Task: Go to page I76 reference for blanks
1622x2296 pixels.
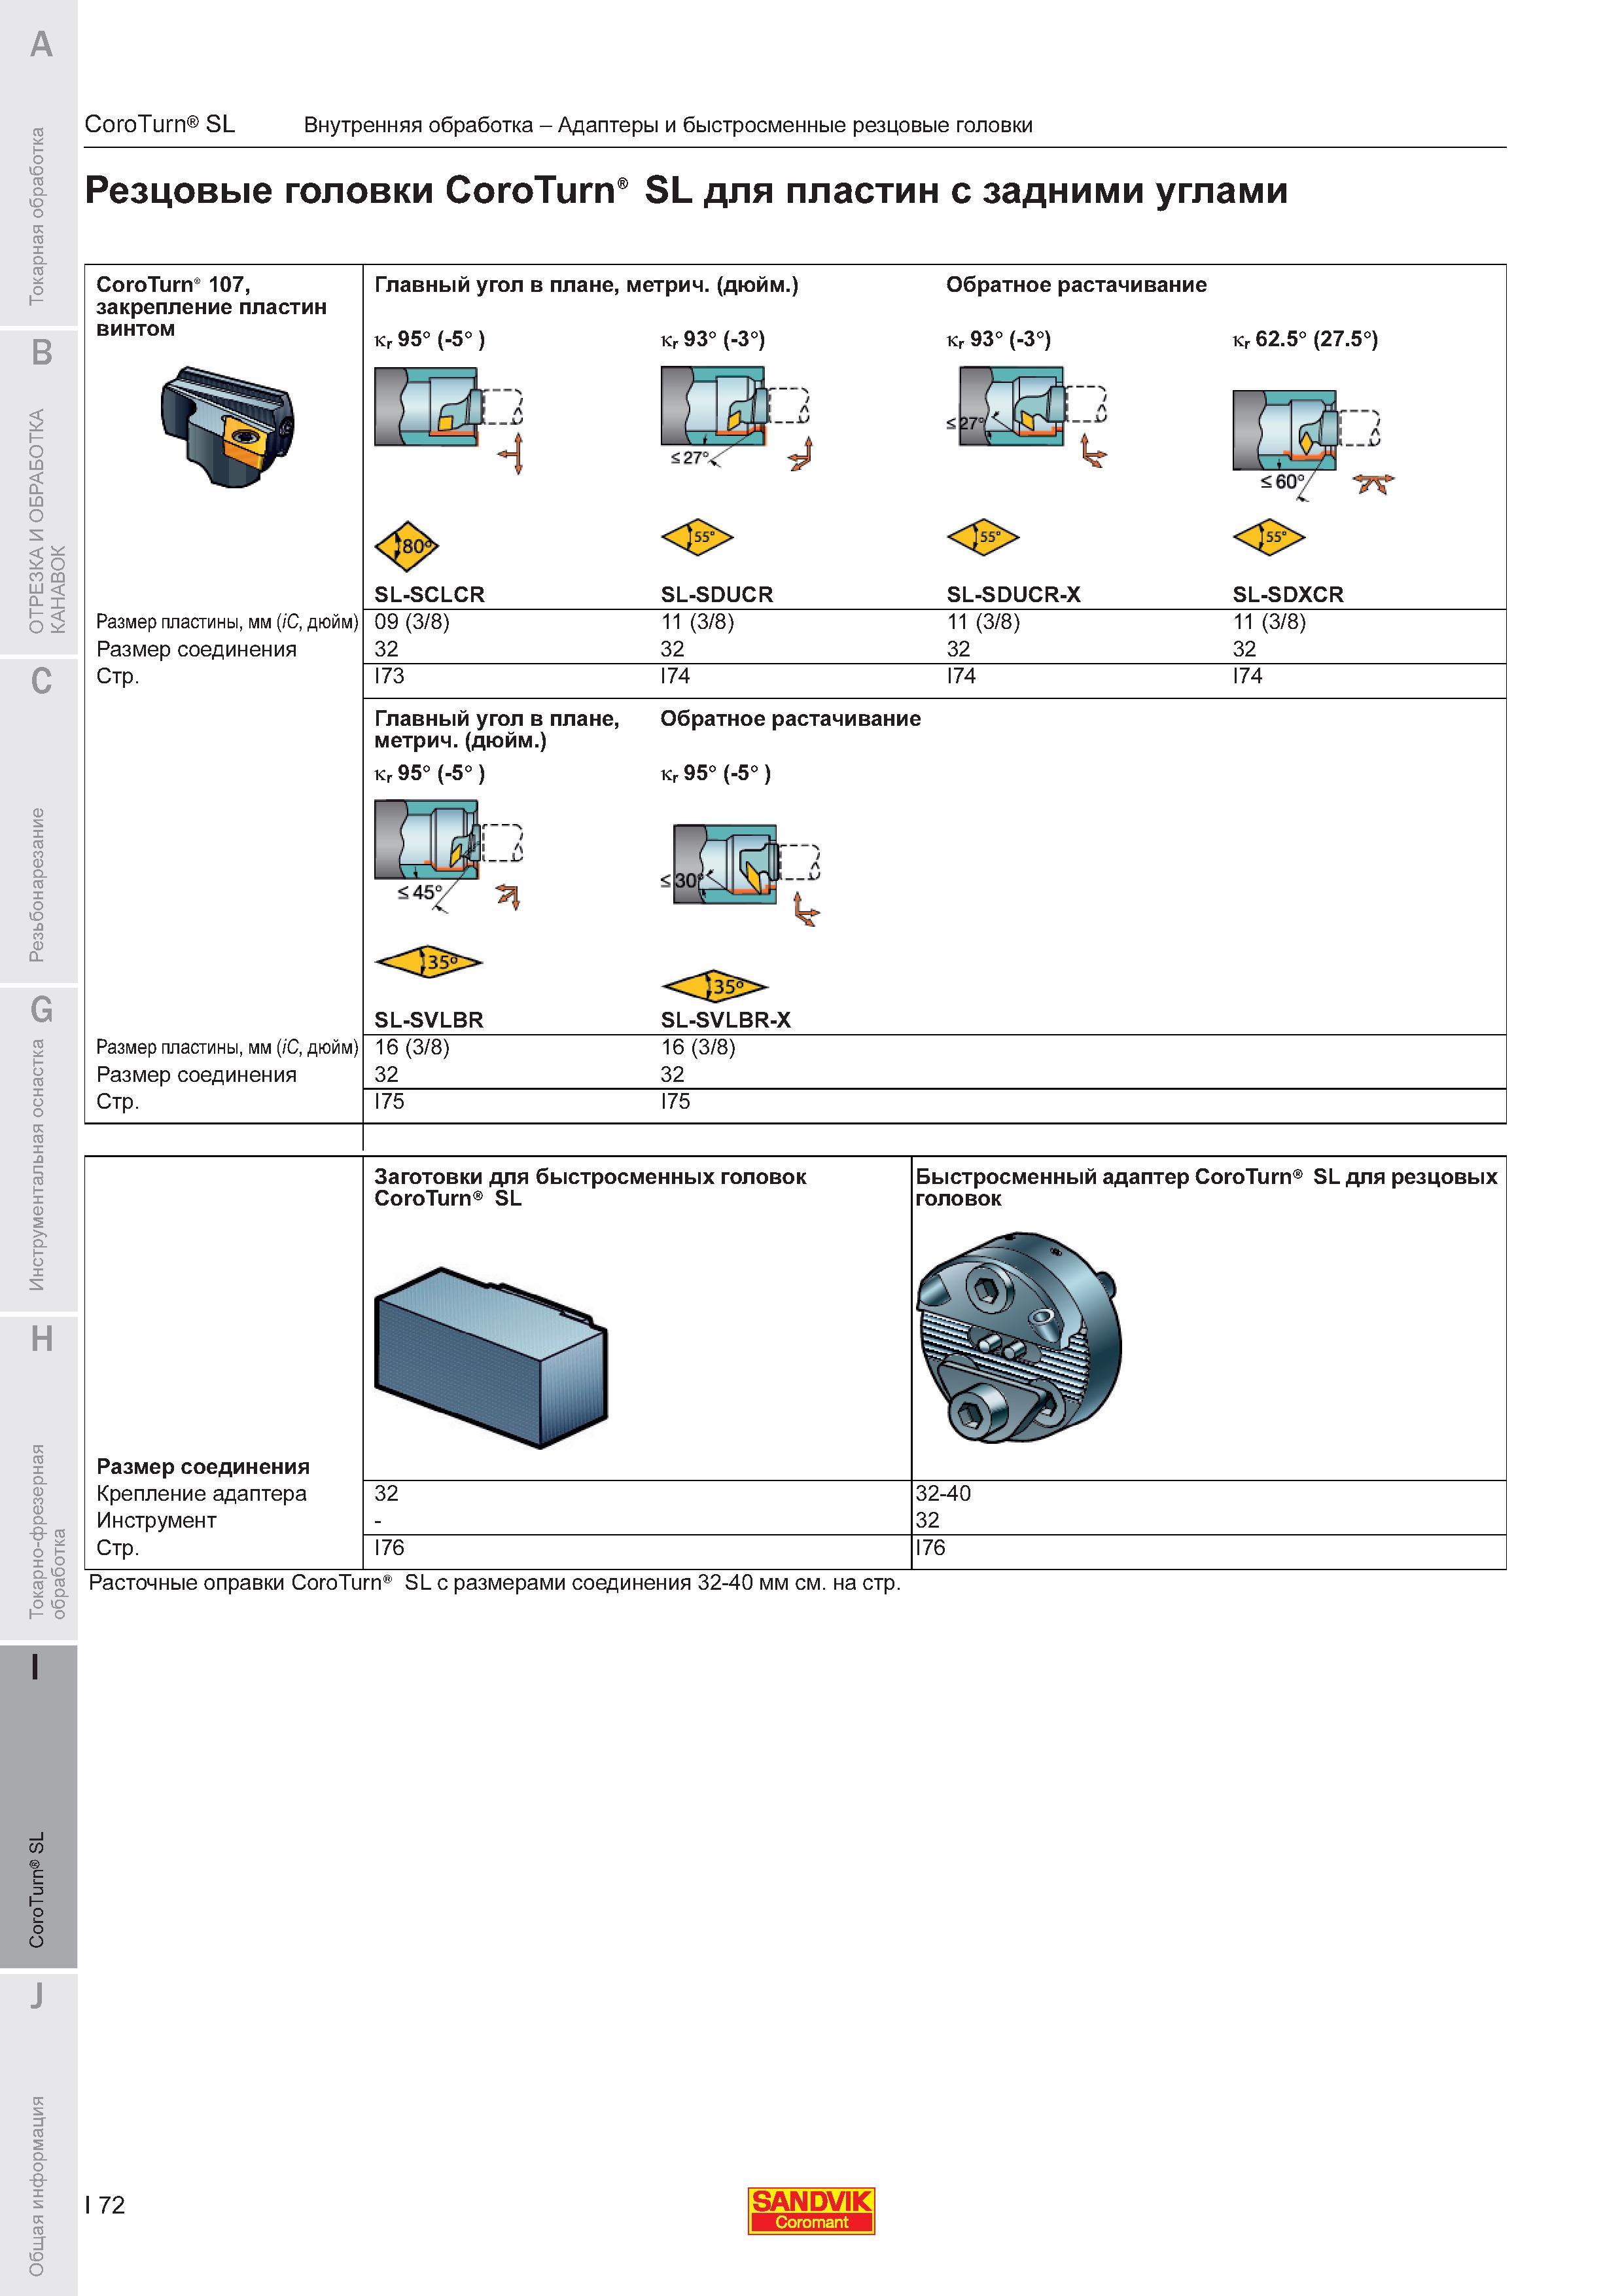Action: 389,1547
